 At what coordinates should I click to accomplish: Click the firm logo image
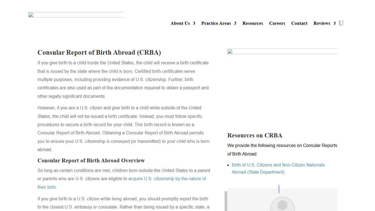(x=76, y=15)
